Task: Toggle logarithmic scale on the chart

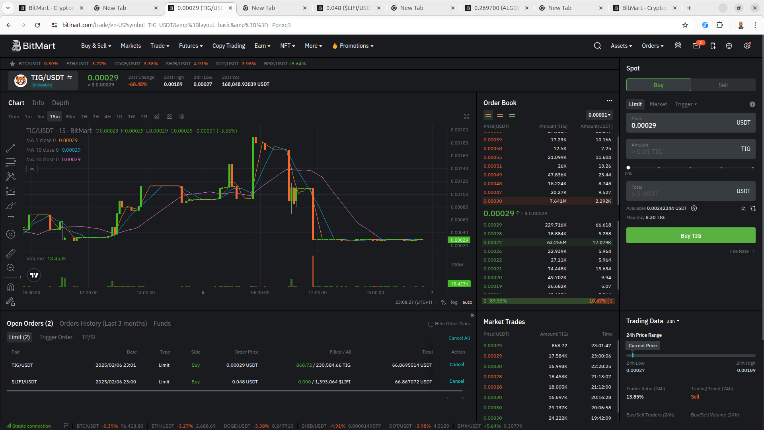Action: coord(454,302)
